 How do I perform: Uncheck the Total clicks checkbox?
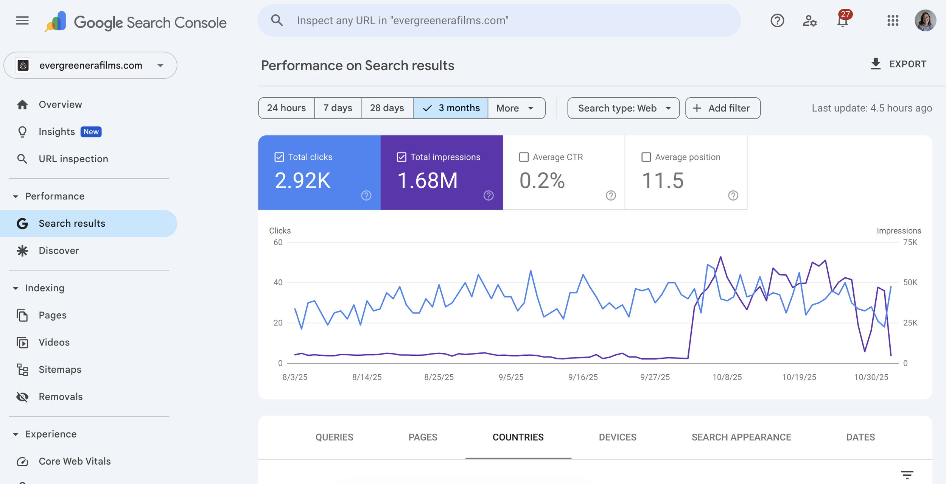click(279, 157)
